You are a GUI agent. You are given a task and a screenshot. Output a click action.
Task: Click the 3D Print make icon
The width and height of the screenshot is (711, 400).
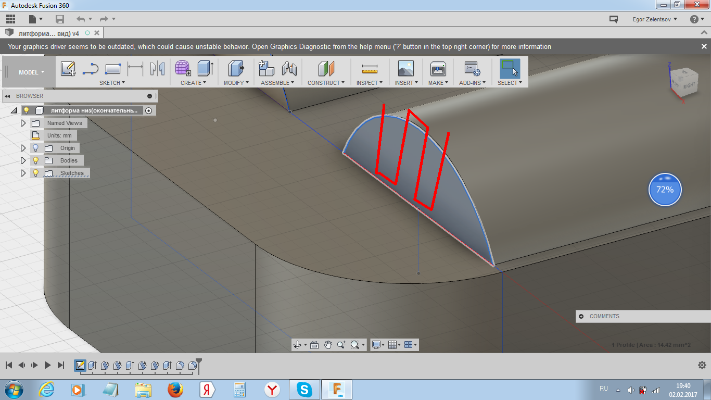(438, 69)
